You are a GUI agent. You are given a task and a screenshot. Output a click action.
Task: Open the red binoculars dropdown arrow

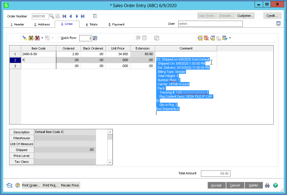tap(42, 38)
